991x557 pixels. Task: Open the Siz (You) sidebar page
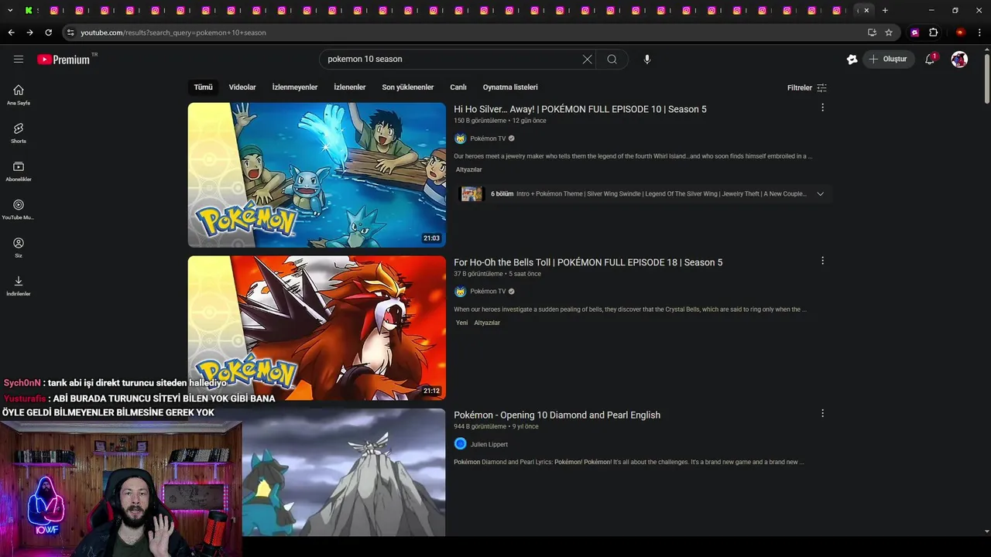19,248
